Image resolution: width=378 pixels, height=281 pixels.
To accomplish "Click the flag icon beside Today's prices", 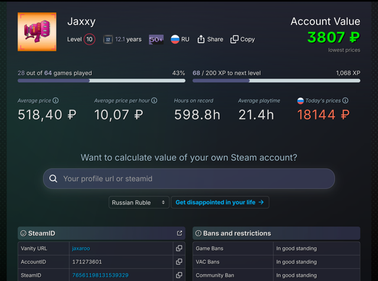I will [x=301, y=101].
